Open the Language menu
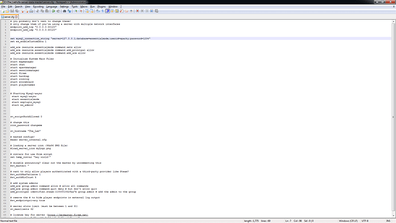The image size is (396, 223). 52,6
